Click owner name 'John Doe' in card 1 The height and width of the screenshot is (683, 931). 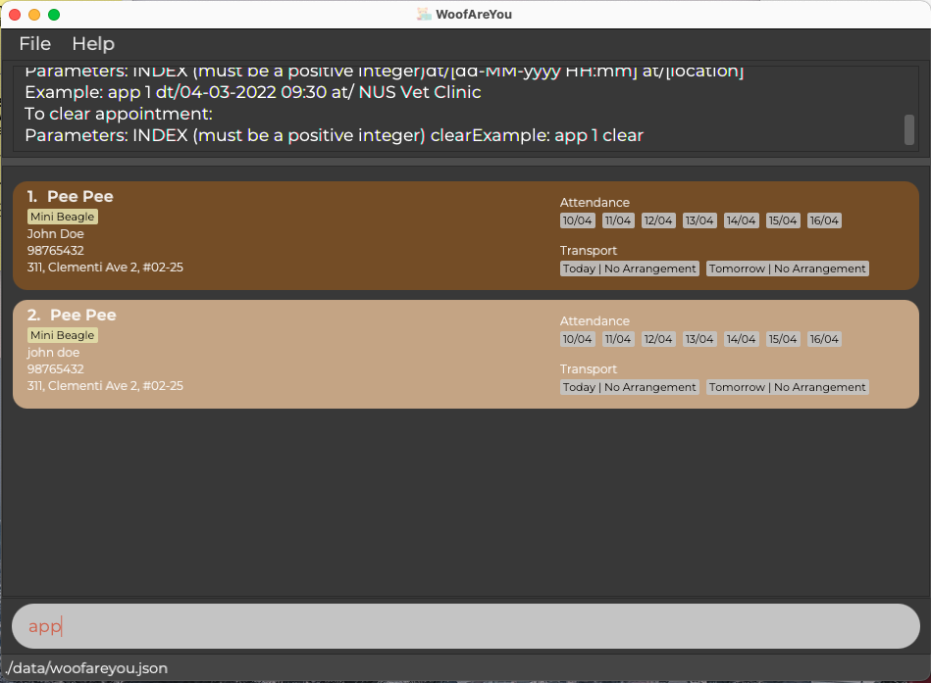point(55,234)
